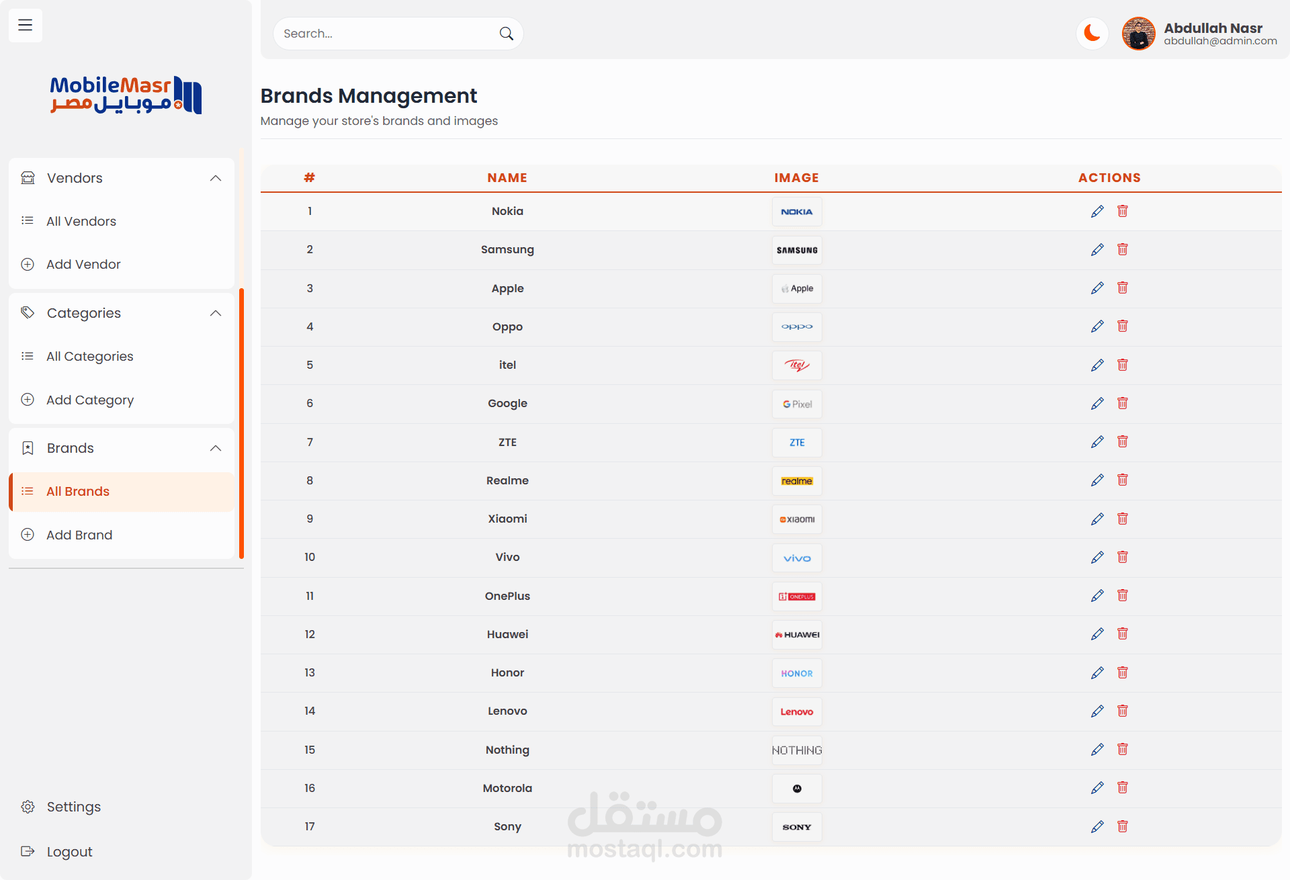The height and width of the screenshot is (880, 1290).
Task: Delete the Google brand row
Action: 1122,404
